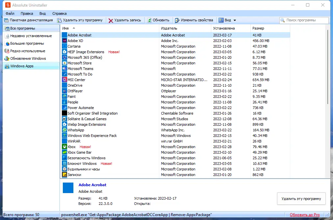
Task: Select the WinRAR row
Action: click(175, 141)
